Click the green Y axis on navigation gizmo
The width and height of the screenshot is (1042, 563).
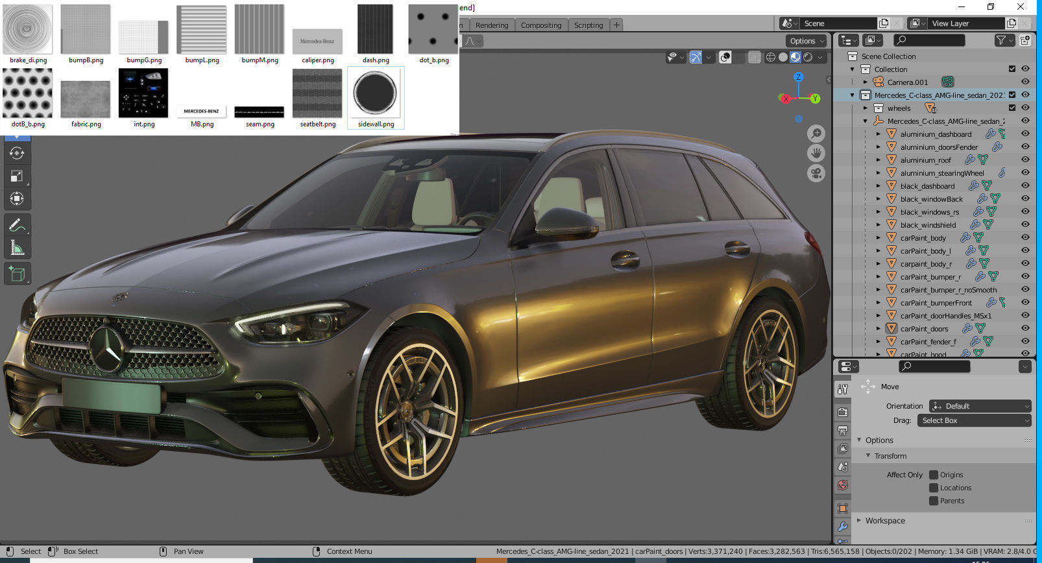815,99
